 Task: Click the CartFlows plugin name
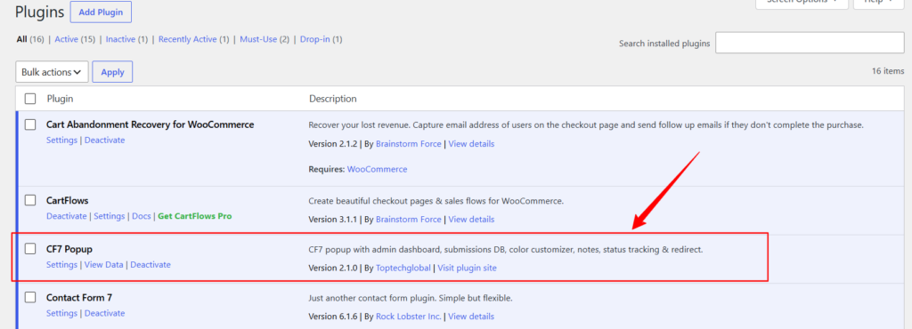(68, 201)
